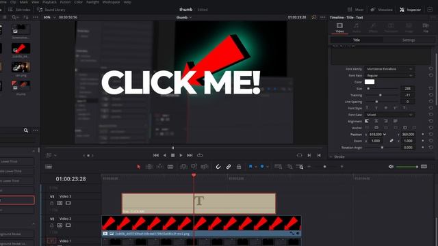438x246 pixels.
Task: Switch to Inspector Video tab
Action: pyautogui.click(x=339, y=28)
